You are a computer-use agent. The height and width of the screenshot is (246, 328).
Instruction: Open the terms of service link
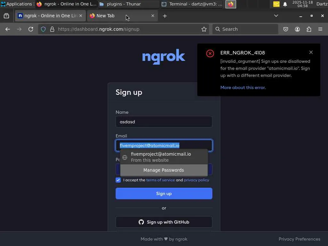pyautogui.click(x=160, y=180)
